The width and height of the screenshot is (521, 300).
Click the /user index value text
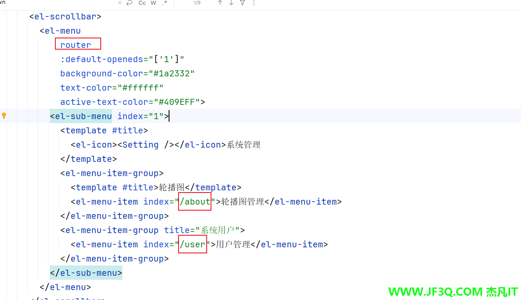192,244
